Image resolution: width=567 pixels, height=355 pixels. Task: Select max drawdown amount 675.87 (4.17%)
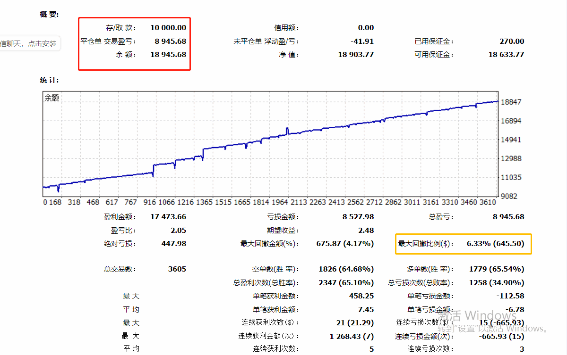(345, 244)
